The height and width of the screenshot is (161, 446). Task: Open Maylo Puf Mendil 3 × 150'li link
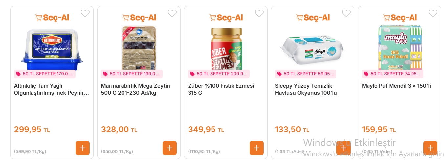pyautogui.click(x=396, y=86)
